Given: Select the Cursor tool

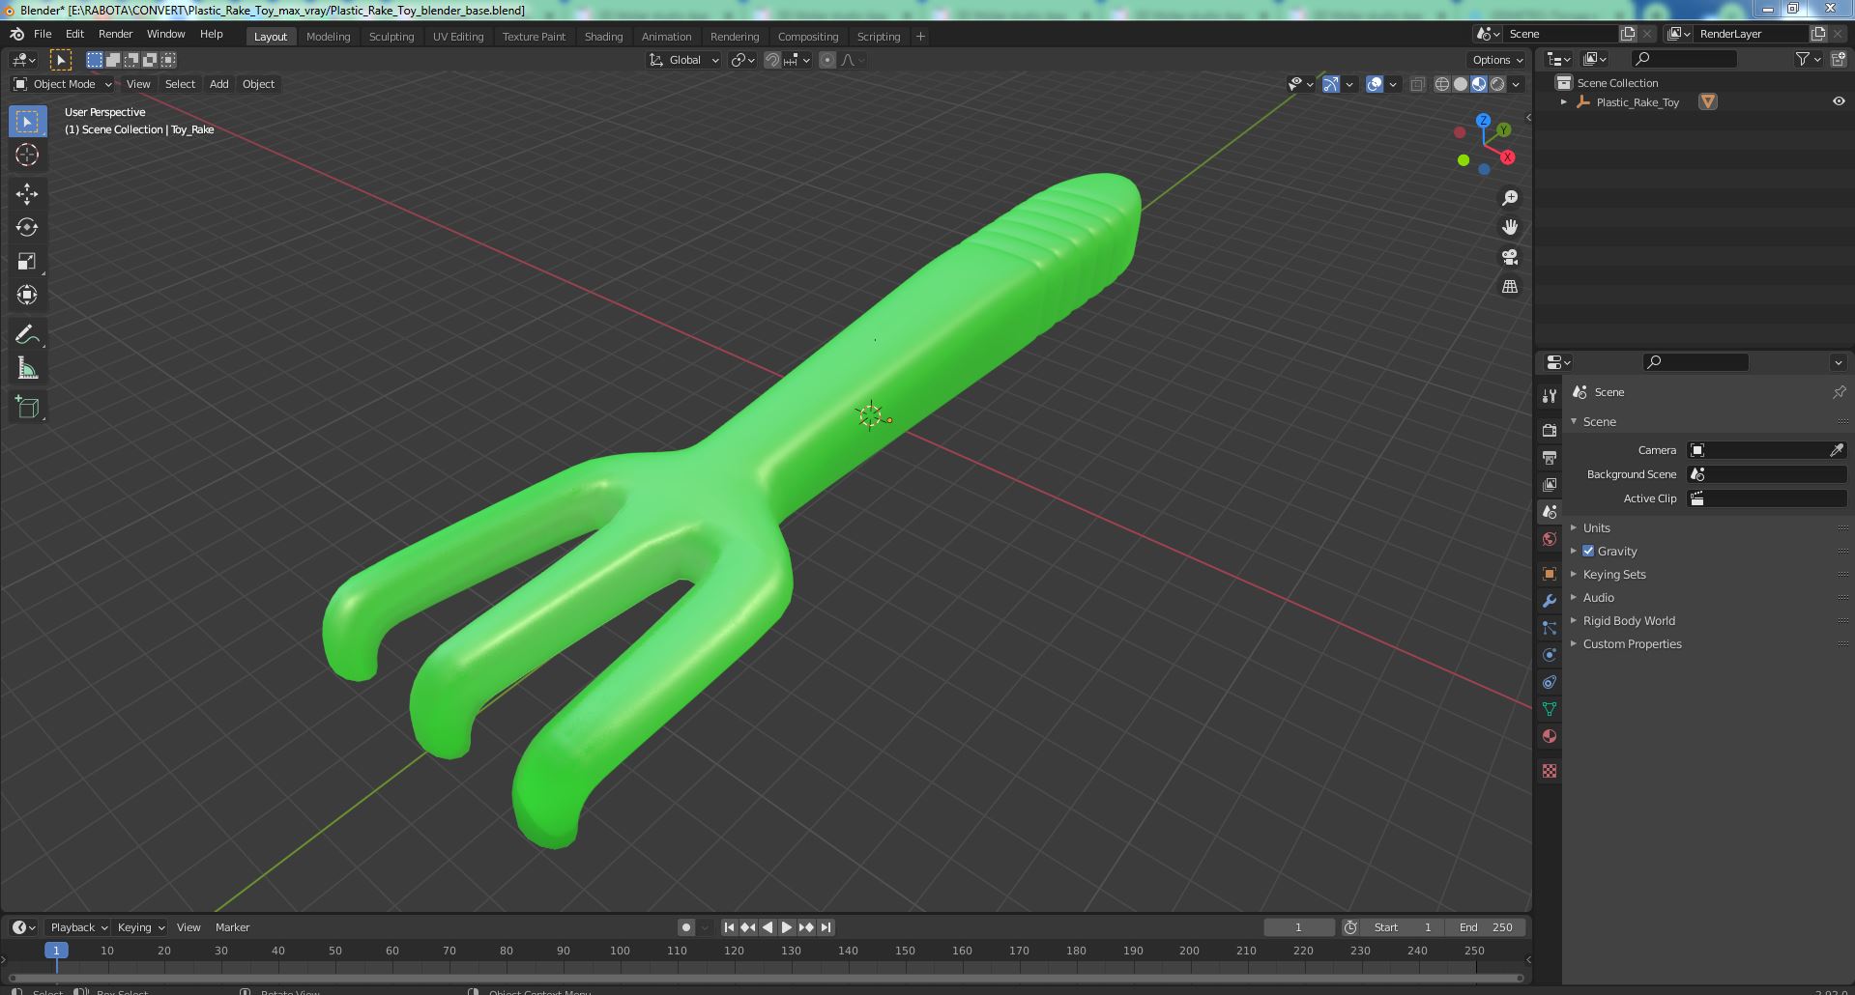Looking at the screenshot, I should pos(27,155).
